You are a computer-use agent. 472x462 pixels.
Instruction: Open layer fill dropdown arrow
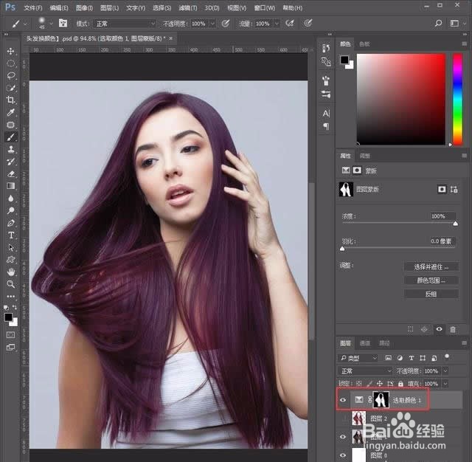(x=445, y=383)
